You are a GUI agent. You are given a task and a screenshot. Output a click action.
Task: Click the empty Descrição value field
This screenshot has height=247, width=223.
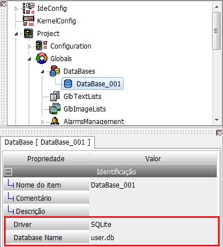pyautogui.click(x=153, y=211)
